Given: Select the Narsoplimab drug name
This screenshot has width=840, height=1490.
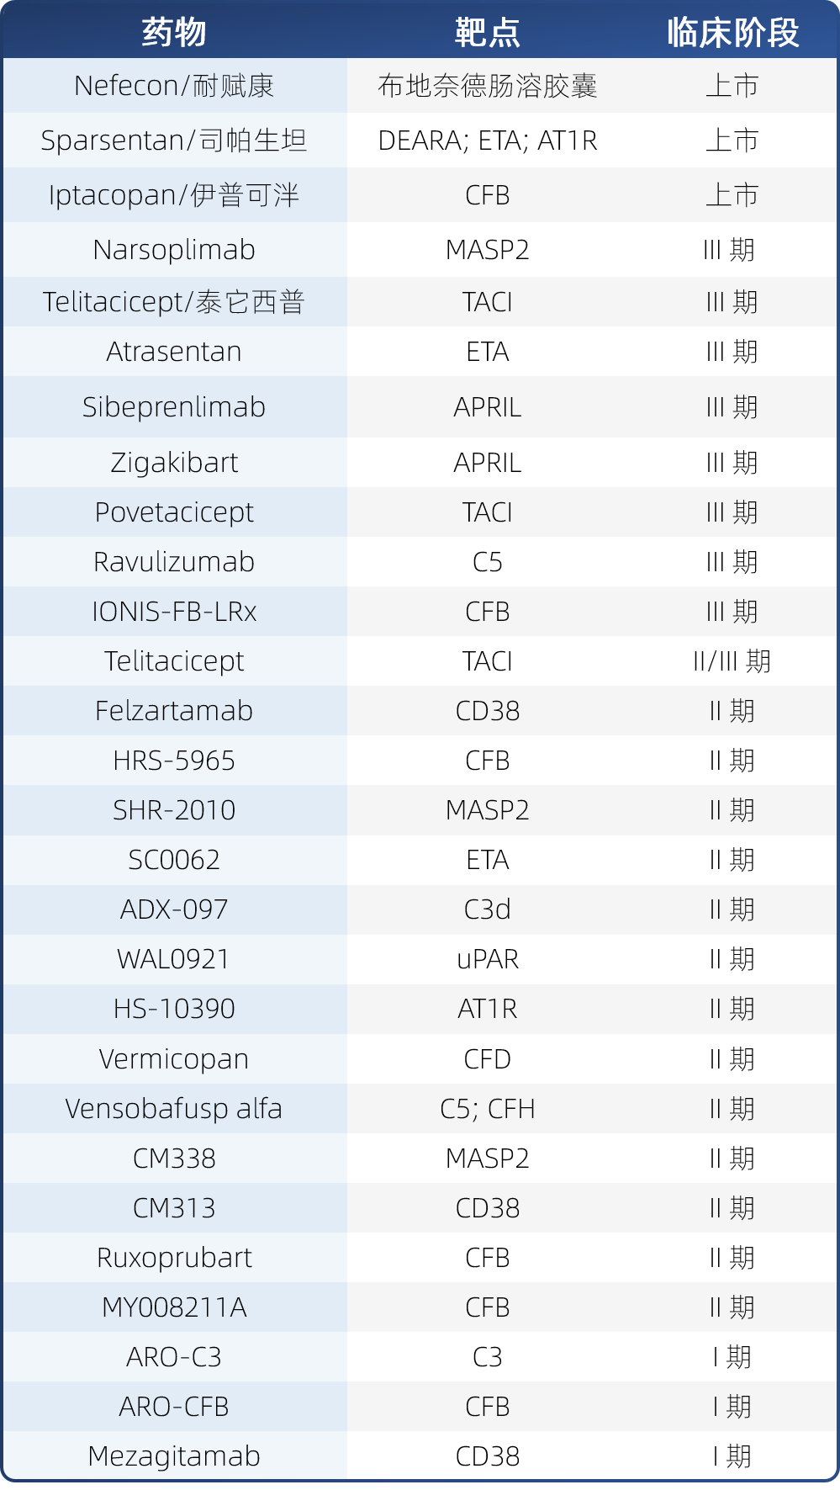Looking at the screenshot, I should coord(174,250).
